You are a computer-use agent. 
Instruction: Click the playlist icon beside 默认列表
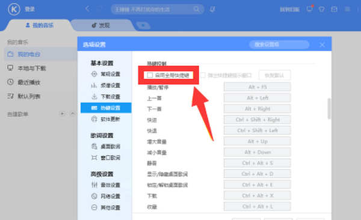pos(10,96)
